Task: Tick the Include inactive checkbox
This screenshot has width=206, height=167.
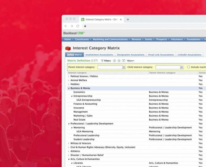Action: pyautogui.click(x=189, y=67)
